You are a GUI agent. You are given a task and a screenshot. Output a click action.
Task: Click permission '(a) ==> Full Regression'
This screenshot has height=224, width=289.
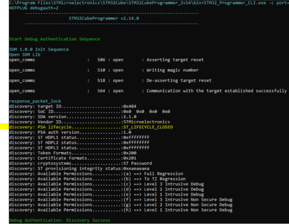pyautogui.click(x=153, y=174)
